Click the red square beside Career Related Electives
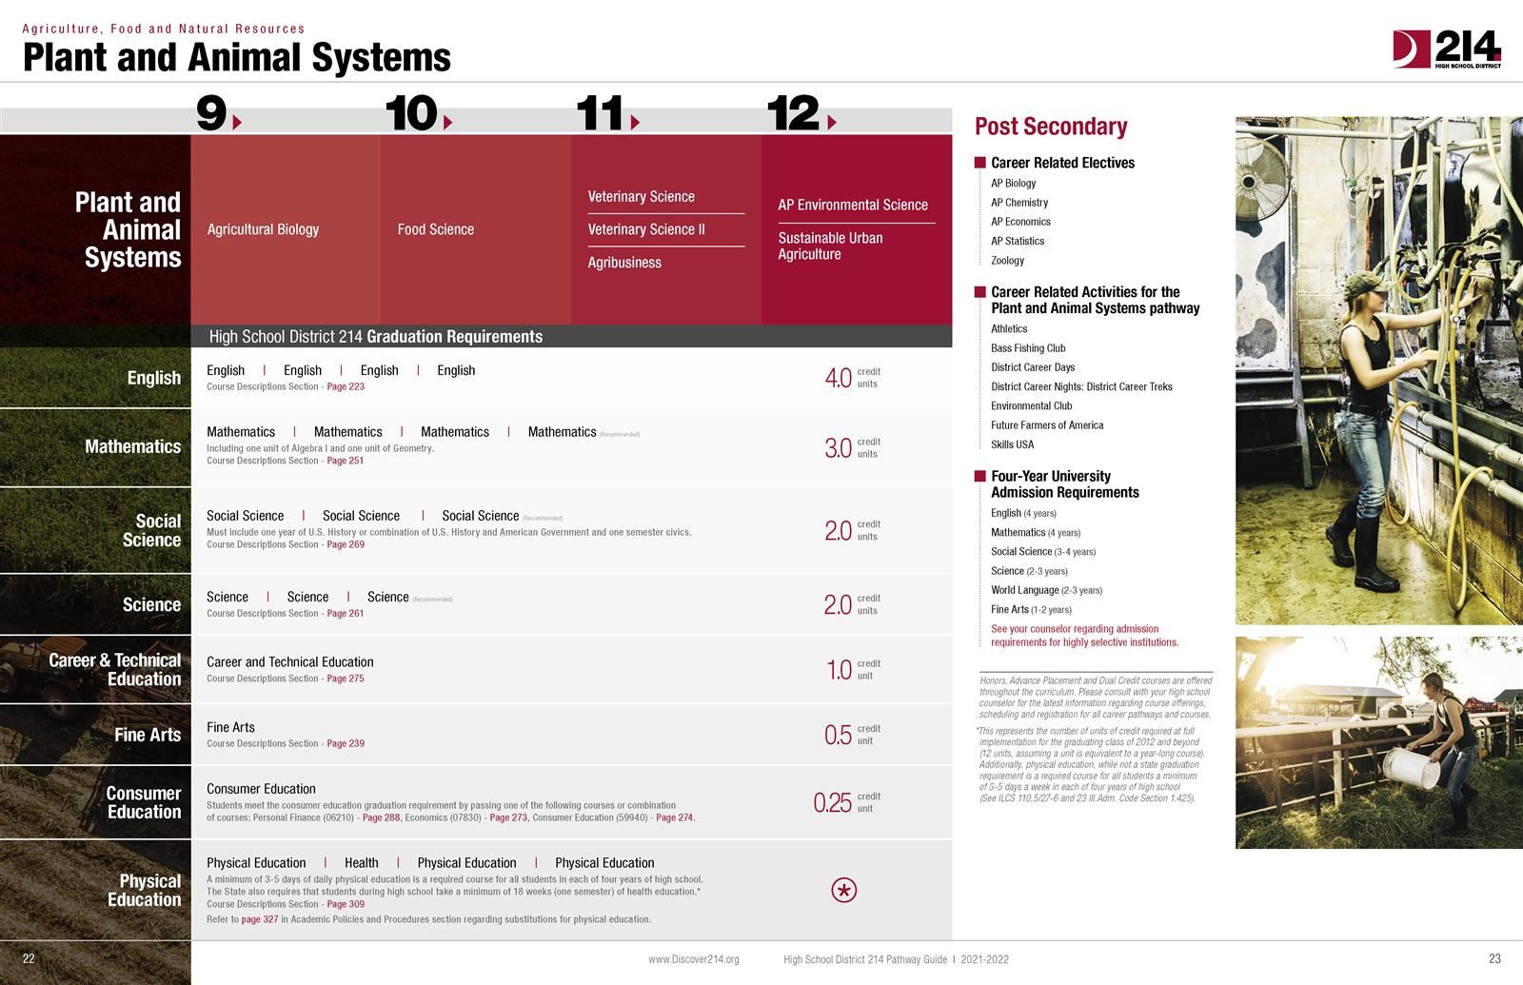Viewport: 1523px width, 985px height. point(980,163)
